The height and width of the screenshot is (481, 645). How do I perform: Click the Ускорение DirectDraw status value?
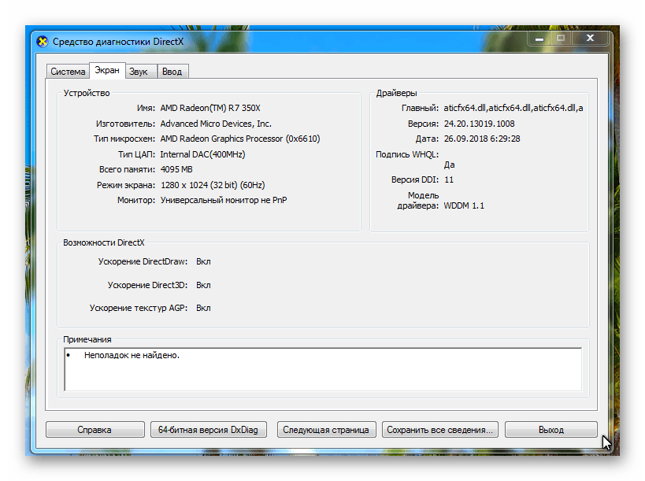click(203, 261)
